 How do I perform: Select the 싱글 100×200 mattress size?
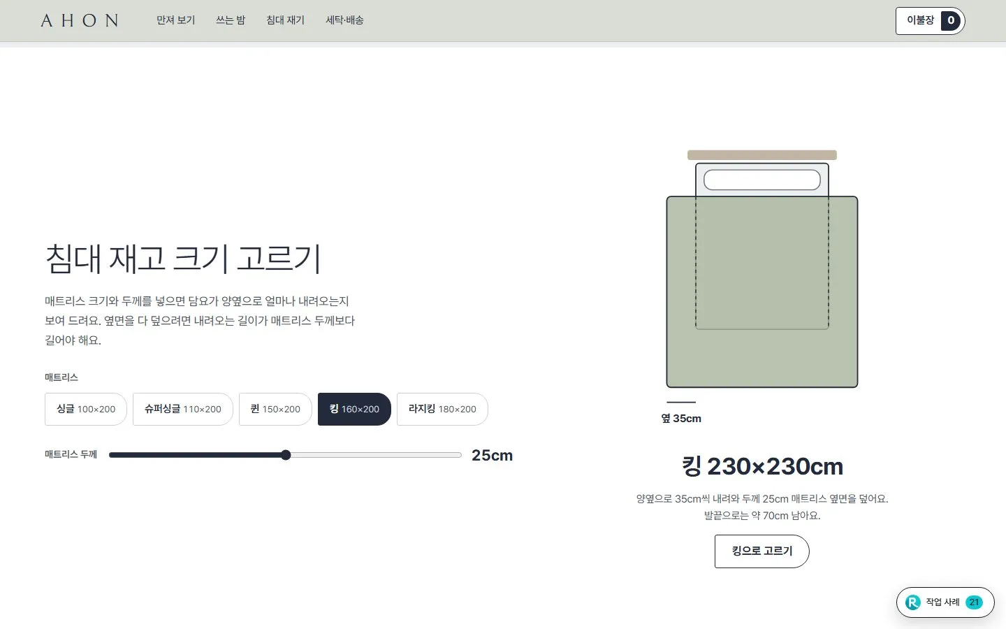(x=86, y=409)
